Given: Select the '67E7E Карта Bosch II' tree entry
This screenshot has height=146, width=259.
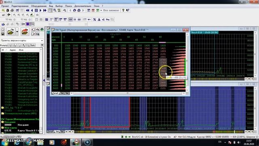Looking at the screenshot, I should [x=21, y=131].
